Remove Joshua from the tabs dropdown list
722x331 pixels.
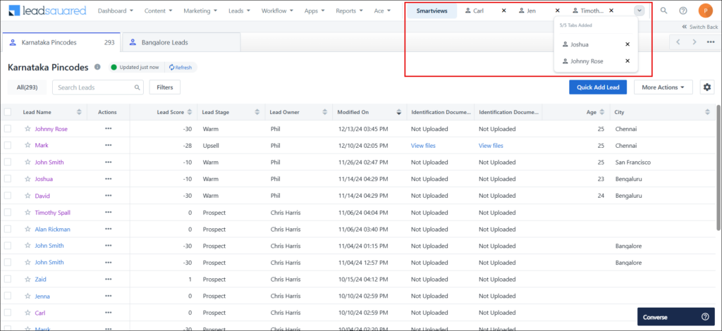pos(628,44)
